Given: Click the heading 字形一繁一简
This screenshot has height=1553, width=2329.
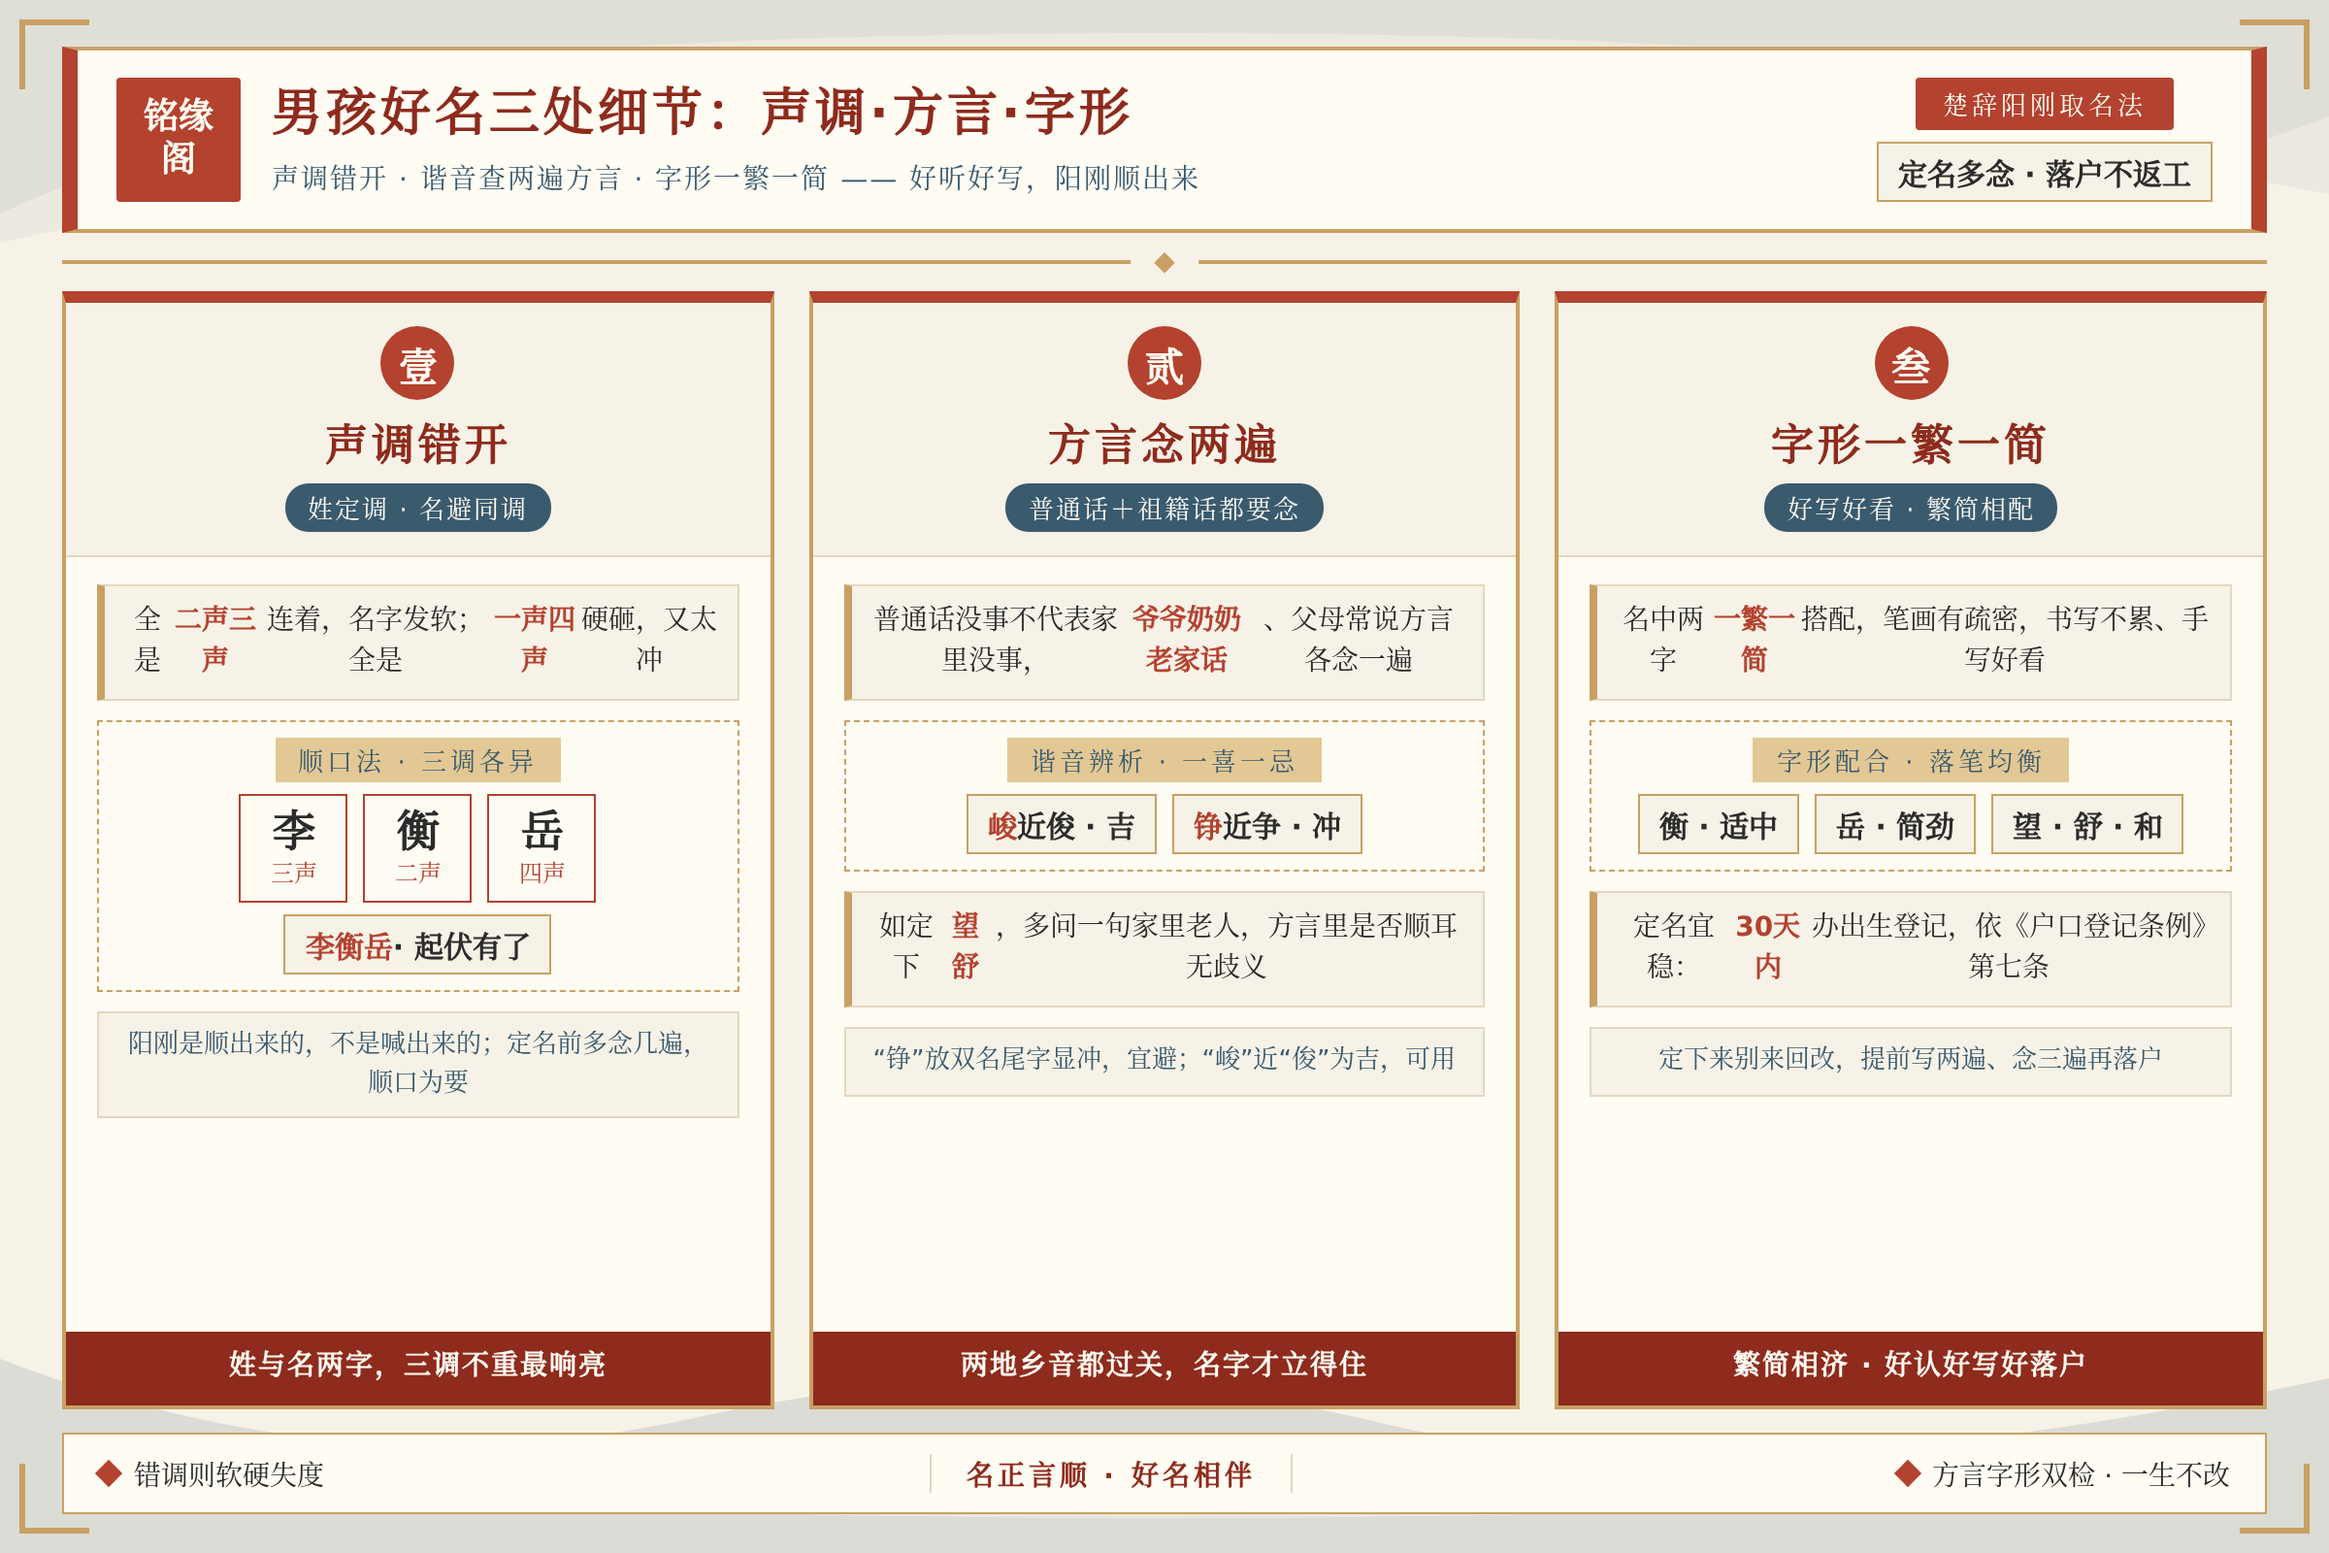Looking at the screenshot, I should coord(1910,444).
